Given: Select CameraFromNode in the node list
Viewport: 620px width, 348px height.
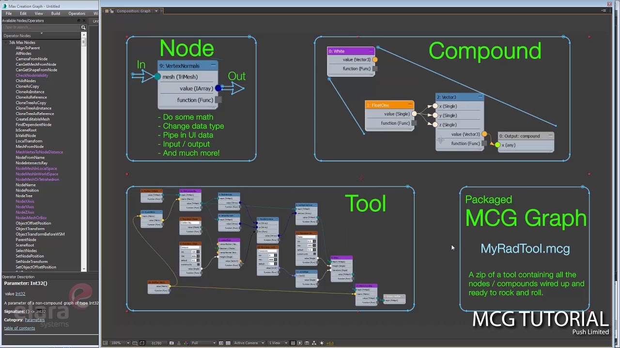Looking at the screenshot, I should coord(31,59).
